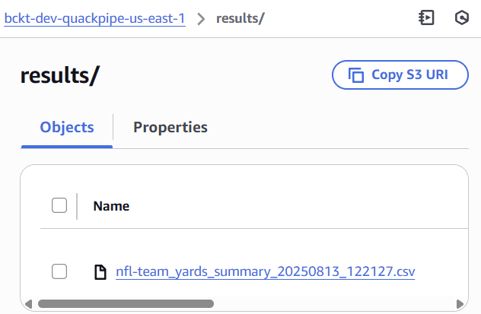Tick the select-all checkbox in the table header
This screenshot has width=481, height=314.
[59, 205]
